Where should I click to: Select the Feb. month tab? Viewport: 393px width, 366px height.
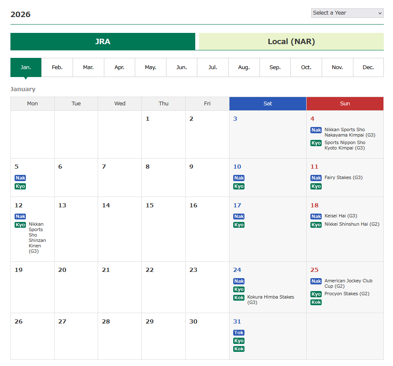click(x=57, y=67)
